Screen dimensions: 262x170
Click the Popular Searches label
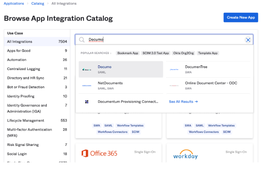[96, 53]
